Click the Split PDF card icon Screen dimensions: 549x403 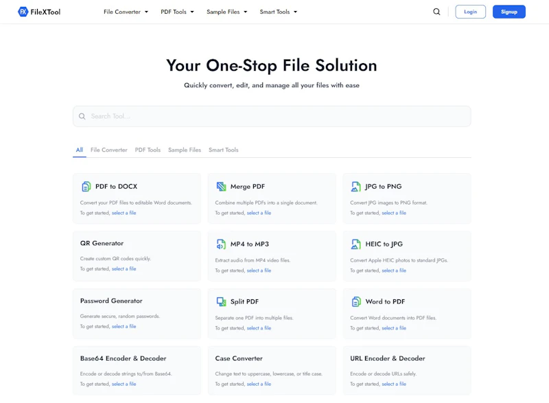[x=221, y=301]
